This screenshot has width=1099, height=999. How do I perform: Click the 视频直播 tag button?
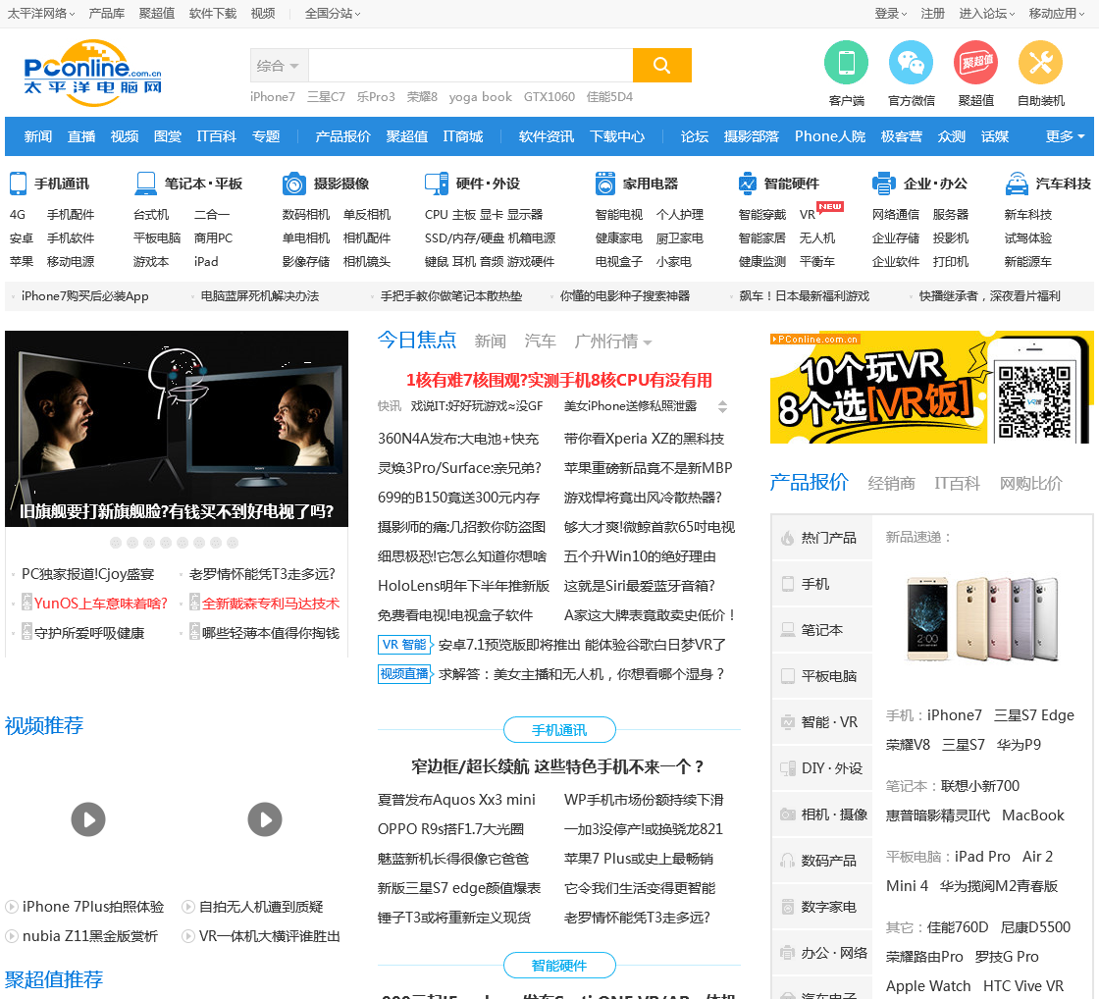[404, 674]
